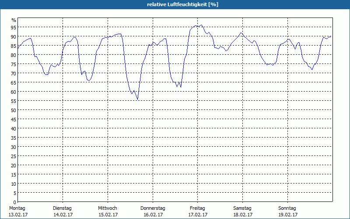Image resolution: width=350 pixels, height=219 pixels.
Task: Click the y-axis value '60'
Action: point(14,92)
